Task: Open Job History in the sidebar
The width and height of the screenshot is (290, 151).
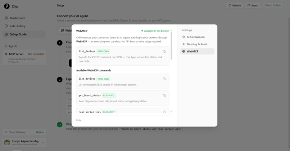Action: tap(24, 26)
